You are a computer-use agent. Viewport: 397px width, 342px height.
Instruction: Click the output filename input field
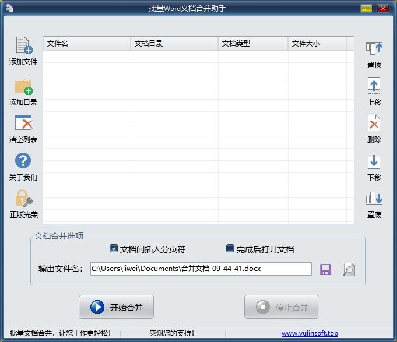point(201,269)
